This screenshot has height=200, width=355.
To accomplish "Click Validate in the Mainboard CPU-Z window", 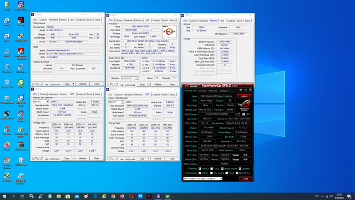I will [x=83, y=84].
